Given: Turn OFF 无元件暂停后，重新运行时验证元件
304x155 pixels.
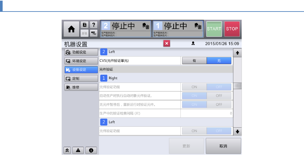Looking at the screenshot, I should click(219, 105).
